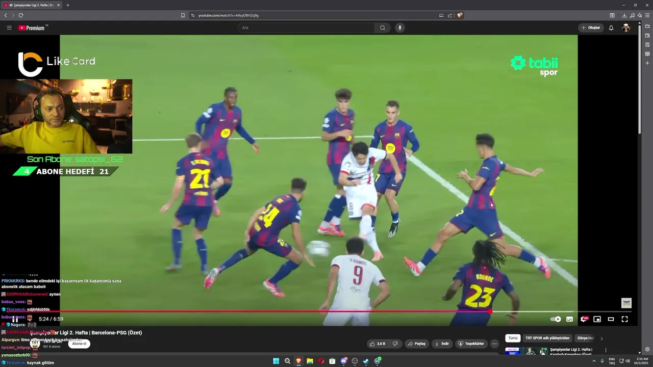Click the search magnifier button
Screen dimensions: 653x367
click(x=383, y=28)
